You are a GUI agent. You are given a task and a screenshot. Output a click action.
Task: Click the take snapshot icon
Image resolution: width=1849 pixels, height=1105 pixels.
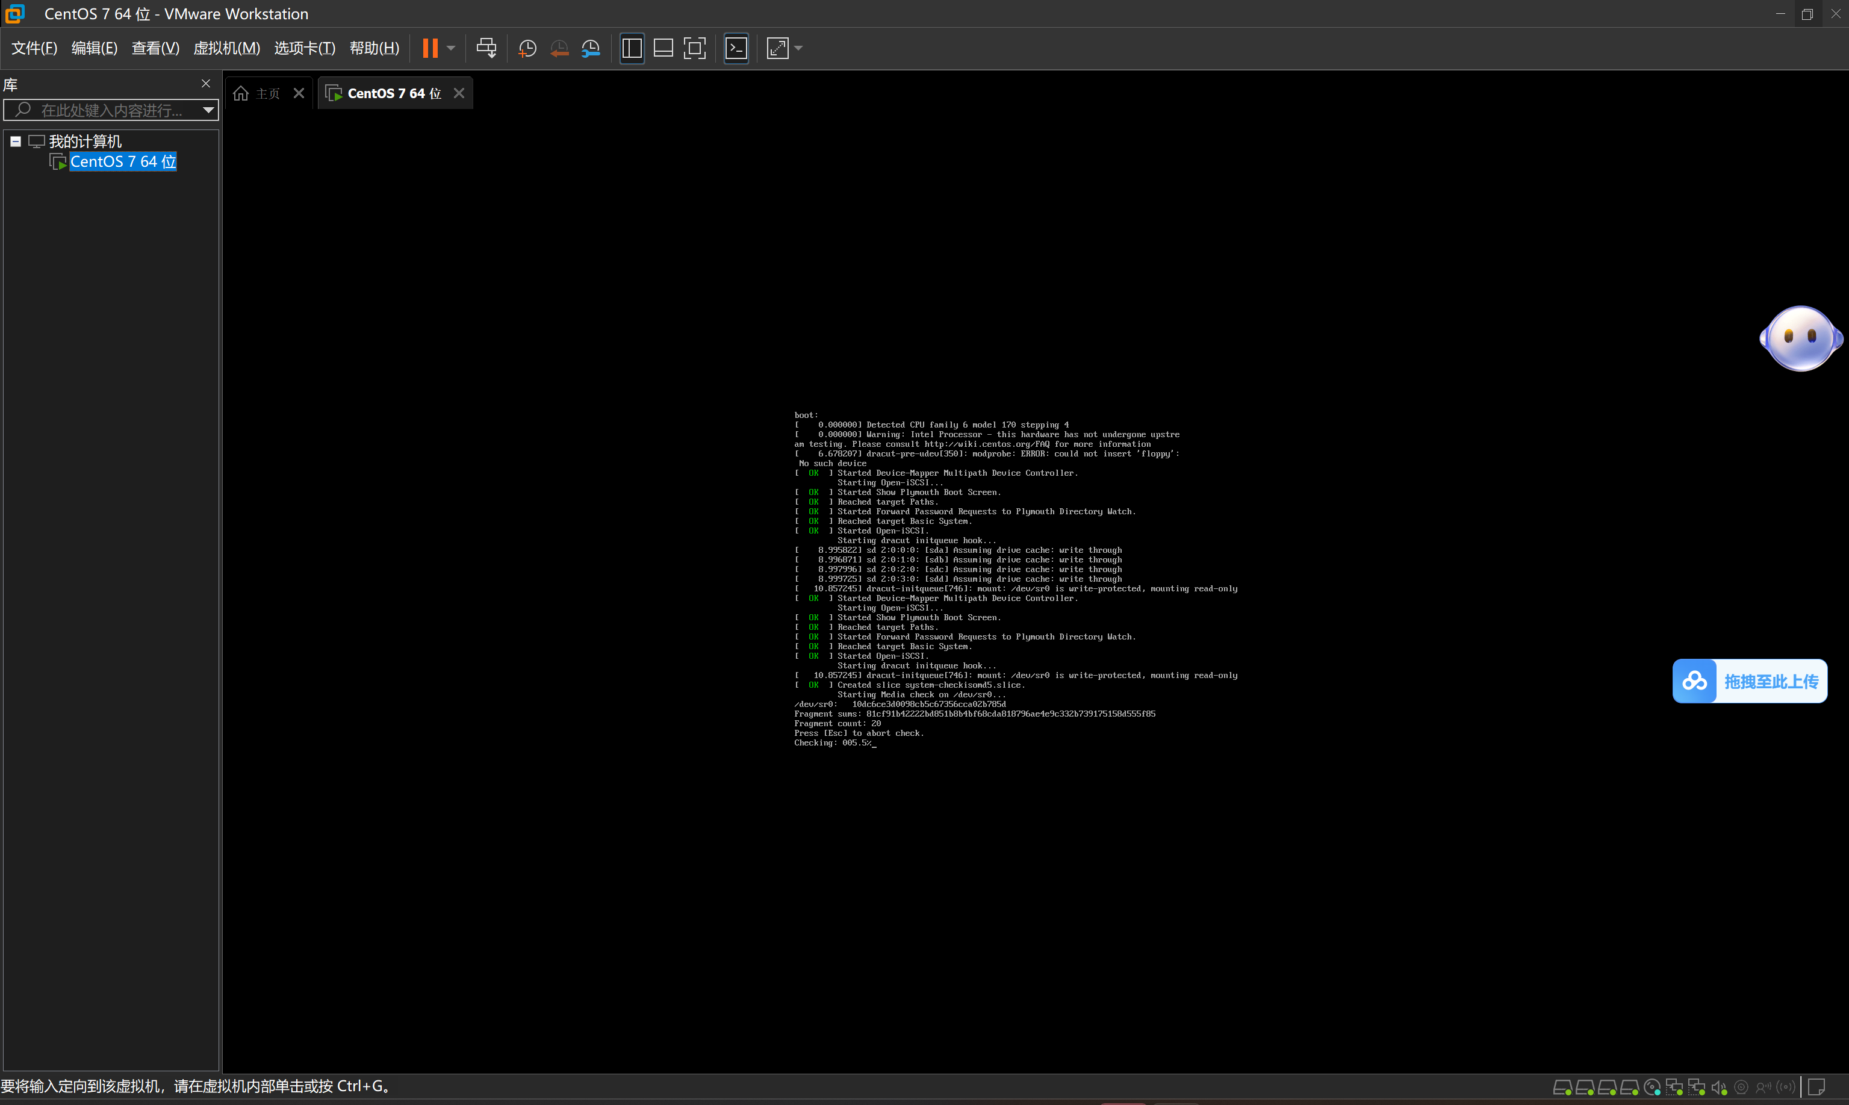pyautogui.click(x=527, y=48)
